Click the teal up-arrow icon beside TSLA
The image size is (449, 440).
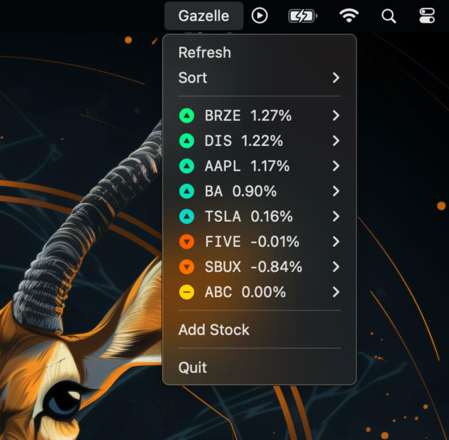pyautogui.click(x=187, y=217)
